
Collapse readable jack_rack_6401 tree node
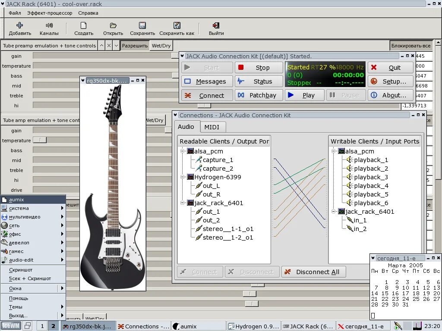183,203
